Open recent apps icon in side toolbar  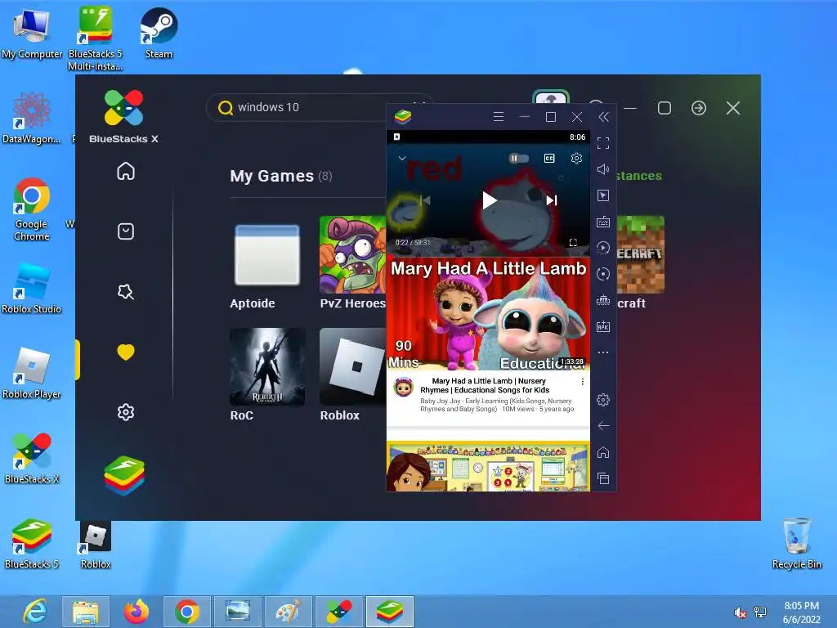pyautogui.click(x=603, y=478)
